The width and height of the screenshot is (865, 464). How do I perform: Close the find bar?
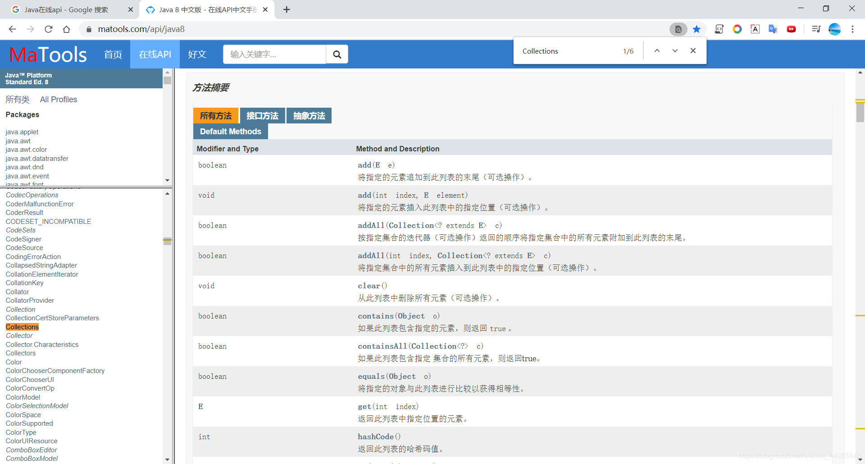click(693, 51)
